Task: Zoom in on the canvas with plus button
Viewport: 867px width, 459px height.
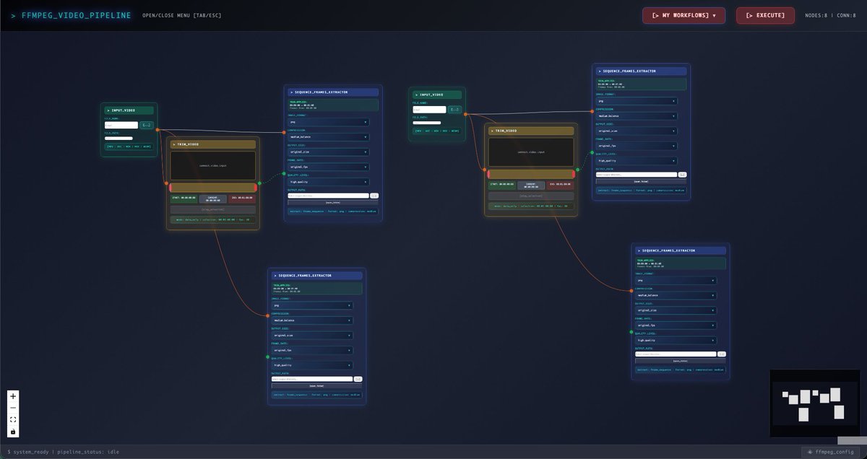Action: point(13,395)
